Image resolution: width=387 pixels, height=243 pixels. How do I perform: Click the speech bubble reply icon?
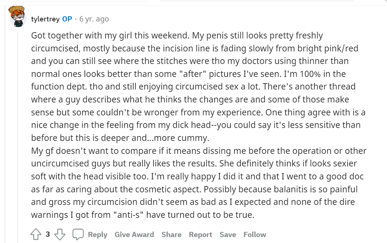click(78, 234)
